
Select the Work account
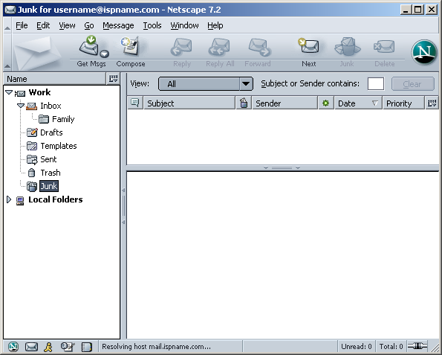click(x=39, y=92)
